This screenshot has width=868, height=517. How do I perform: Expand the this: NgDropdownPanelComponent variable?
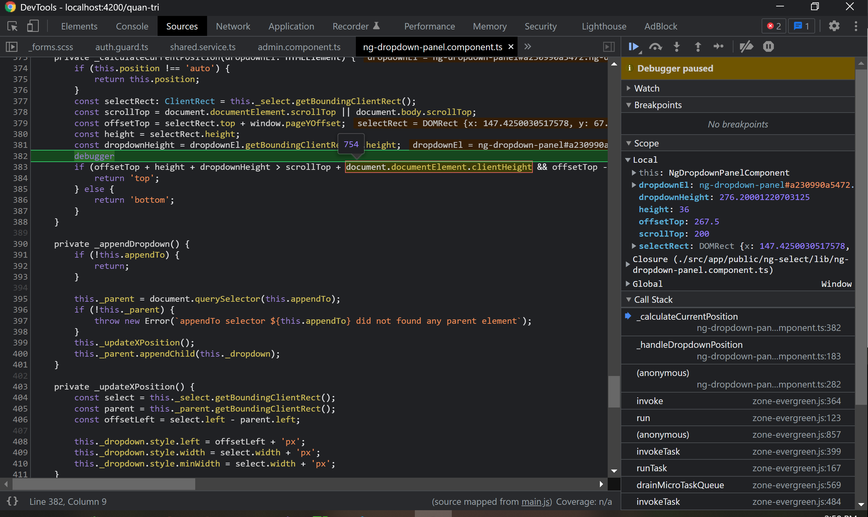[634, 173]
